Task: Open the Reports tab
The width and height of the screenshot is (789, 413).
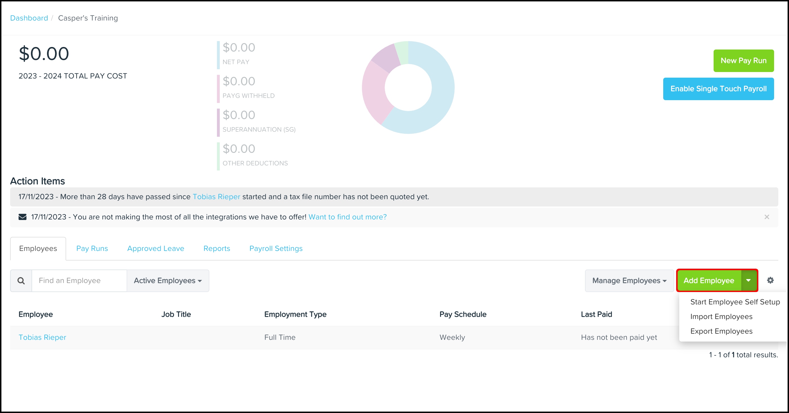Action: point(217,249)
